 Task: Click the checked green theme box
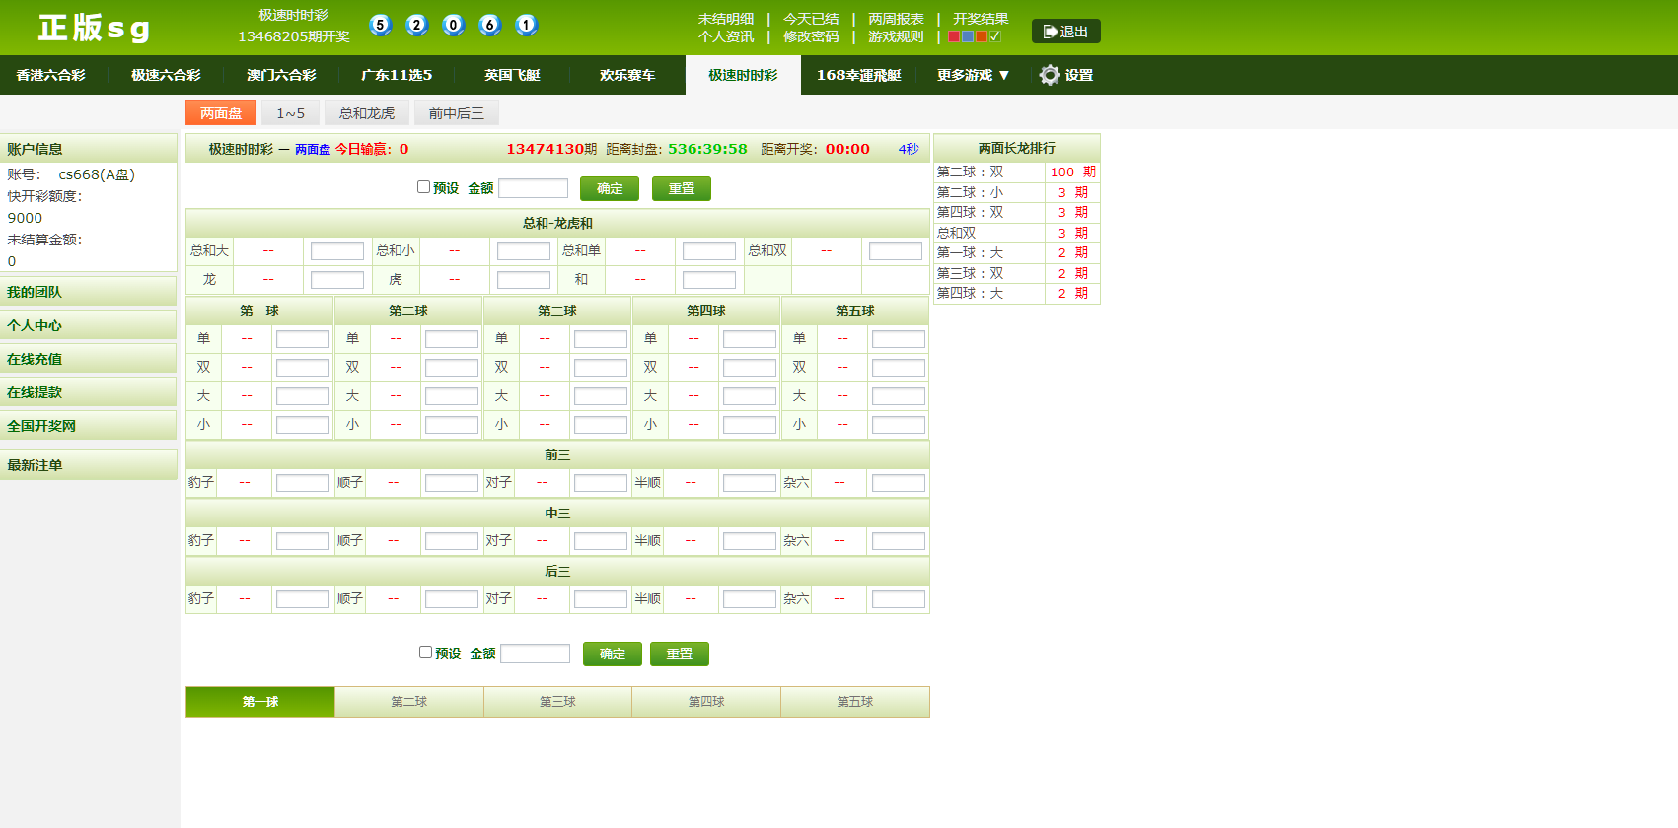click(995, 36)
